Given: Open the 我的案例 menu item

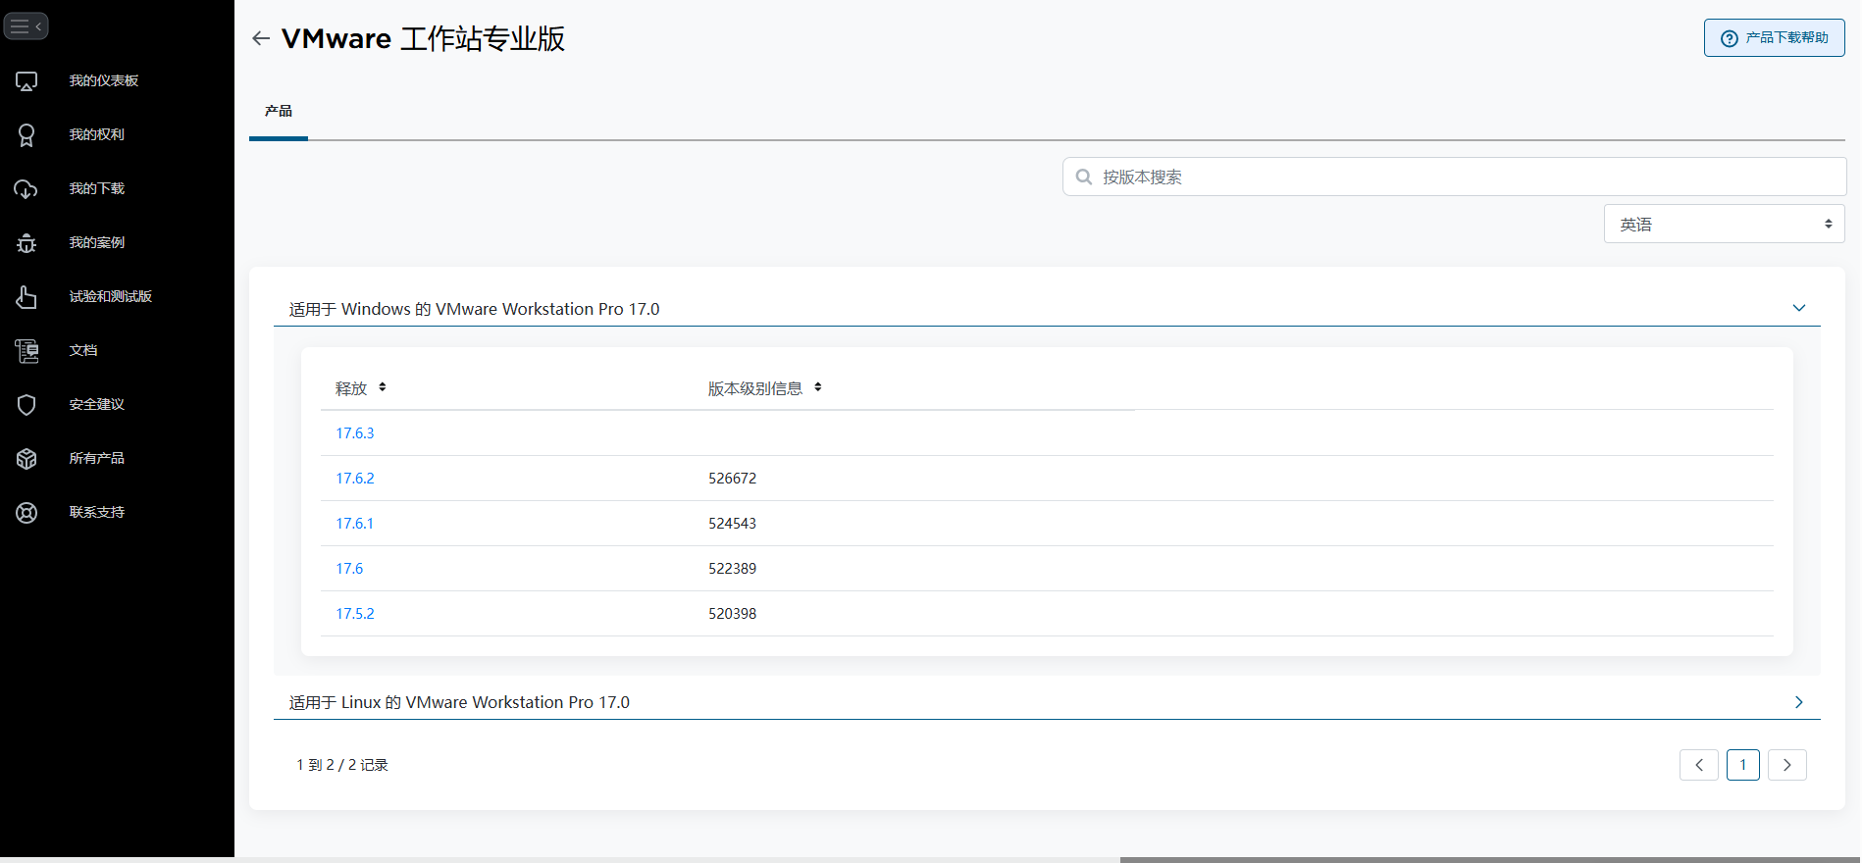Looking at the screenshot, I should tap(97, 242).
